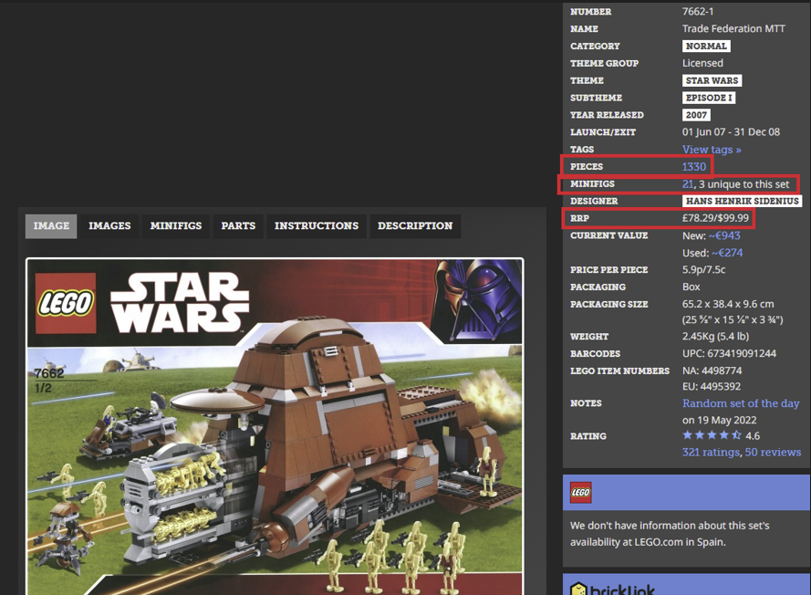This screenshot has height=595, width=811.
Task: Open the MINIFIGS tab
Action: (176, 226)
